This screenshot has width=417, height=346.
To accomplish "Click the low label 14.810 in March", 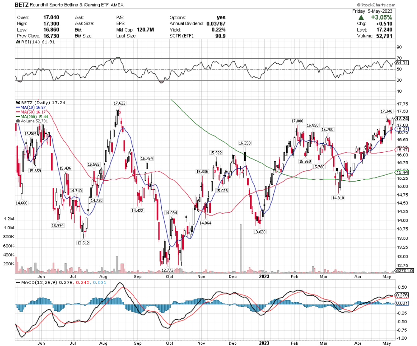I will [338, 198].
